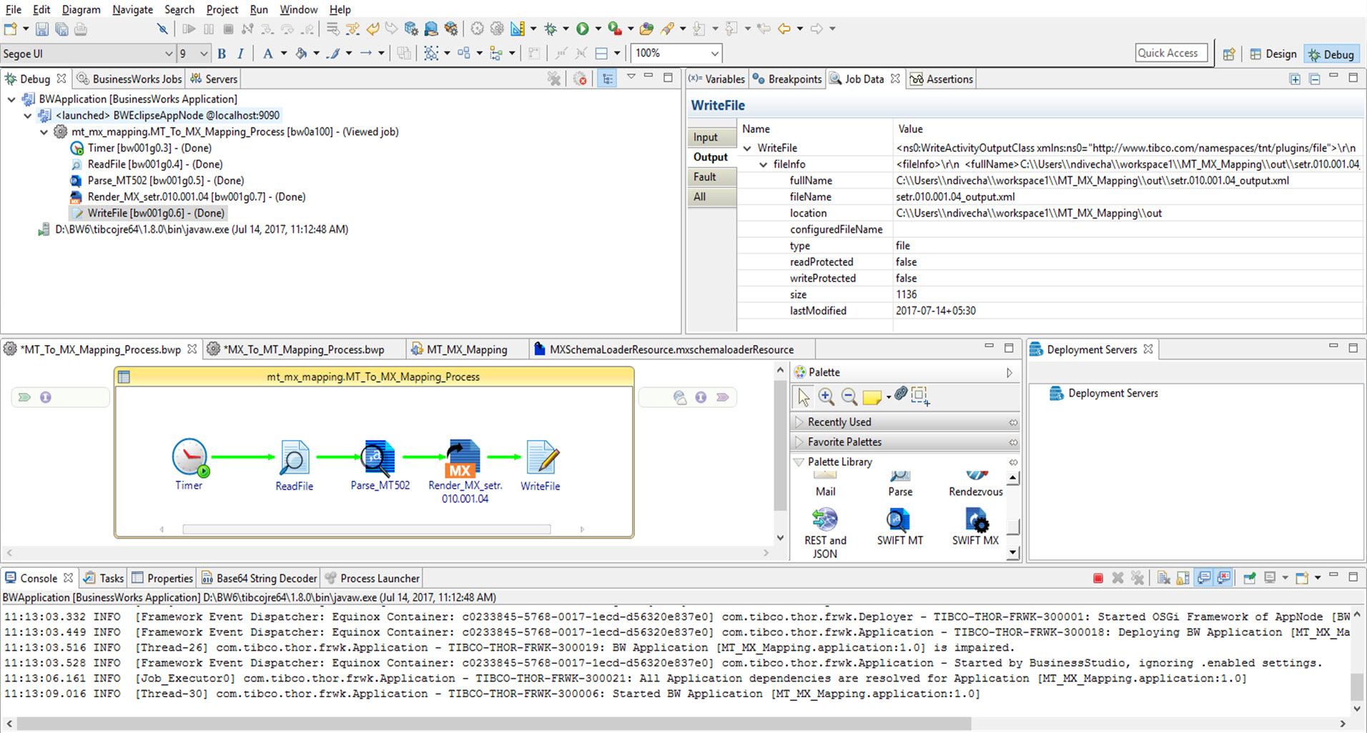Apply Italic formatting button

pyautogui.click(x=240, y=54)
